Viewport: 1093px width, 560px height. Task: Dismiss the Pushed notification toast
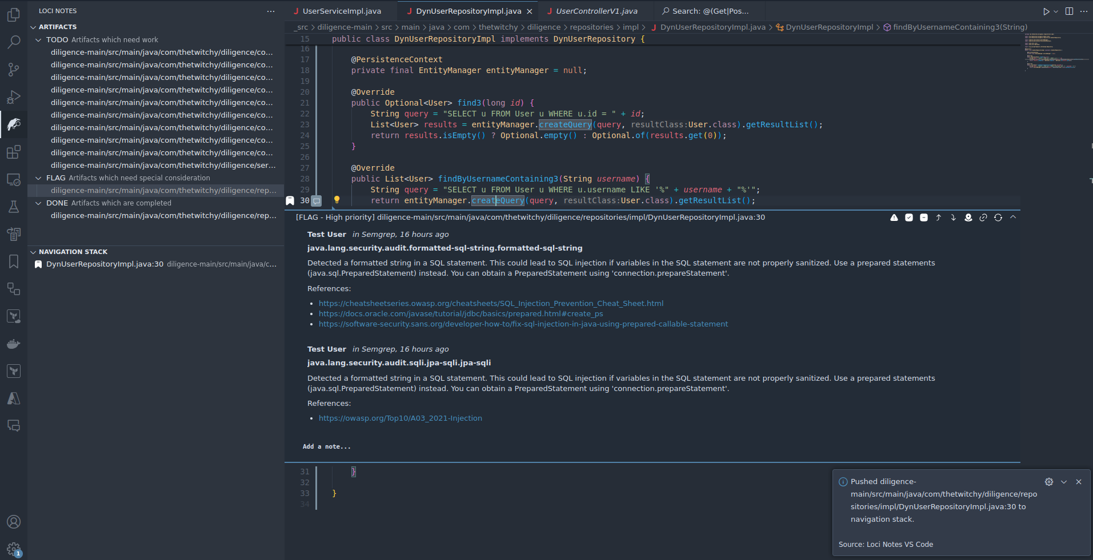[1079, 482]
